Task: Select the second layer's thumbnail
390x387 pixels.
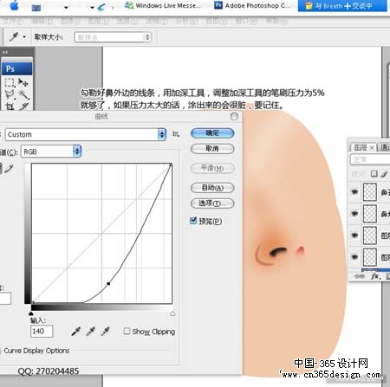Action: [370, 214]
